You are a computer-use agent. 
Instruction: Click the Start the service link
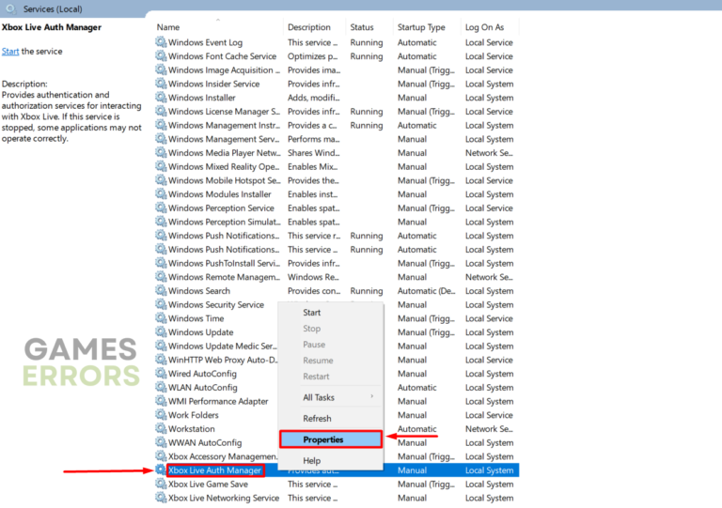[x=9, y=52]
